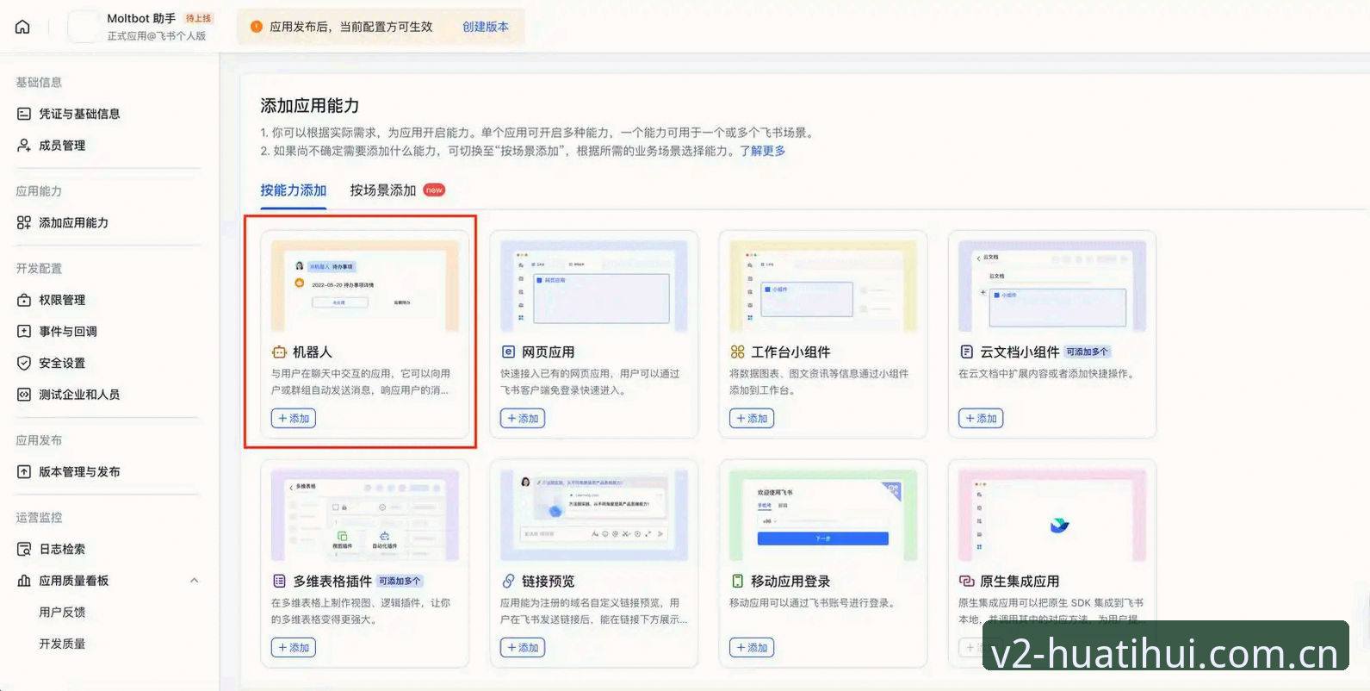The width and height of the screenshot is (1370, 691).
Task: Click the 工作台小组件 preview thumbnail
Action: (823, 286)
